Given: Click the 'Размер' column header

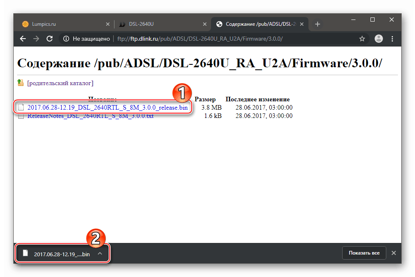Looking at the screenshot, I should click(205, 99).
